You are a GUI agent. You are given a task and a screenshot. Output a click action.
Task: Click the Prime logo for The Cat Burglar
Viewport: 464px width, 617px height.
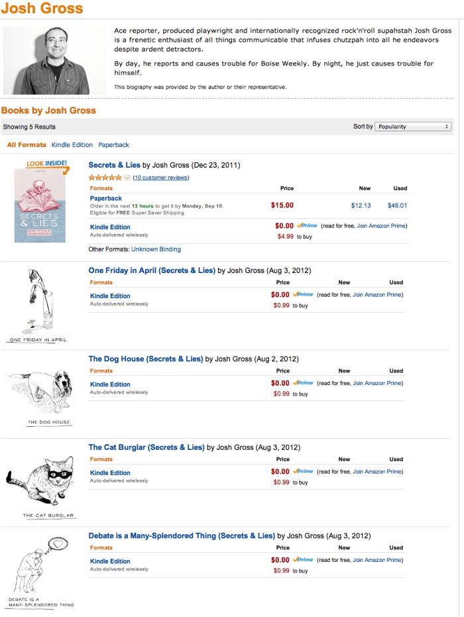tap(303, 471)
